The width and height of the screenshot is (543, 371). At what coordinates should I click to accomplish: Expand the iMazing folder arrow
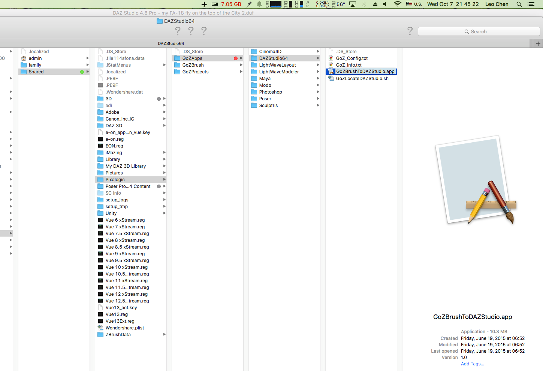point(164,152)
